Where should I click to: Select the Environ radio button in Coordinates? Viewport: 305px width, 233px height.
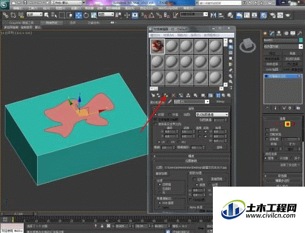170,115
